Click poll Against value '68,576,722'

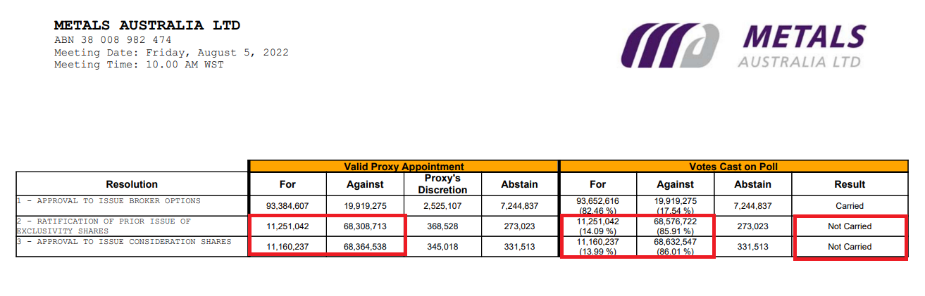pos(675,221)
